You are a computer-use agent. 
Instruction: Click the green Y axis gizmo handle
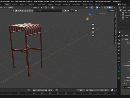87,19
